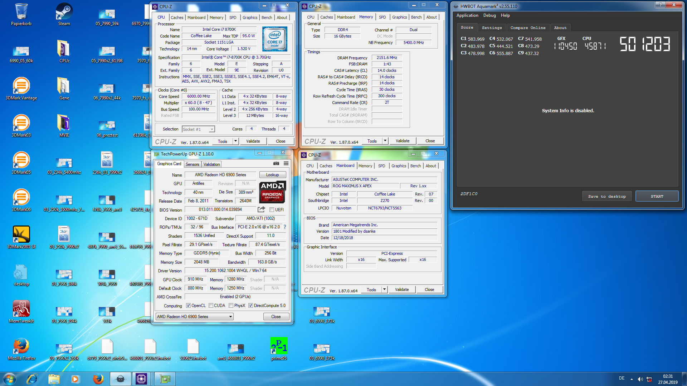Click the DE language indicator in taskbar
The height and width of the screenshot is (386, 687).
tap(622, 378)
